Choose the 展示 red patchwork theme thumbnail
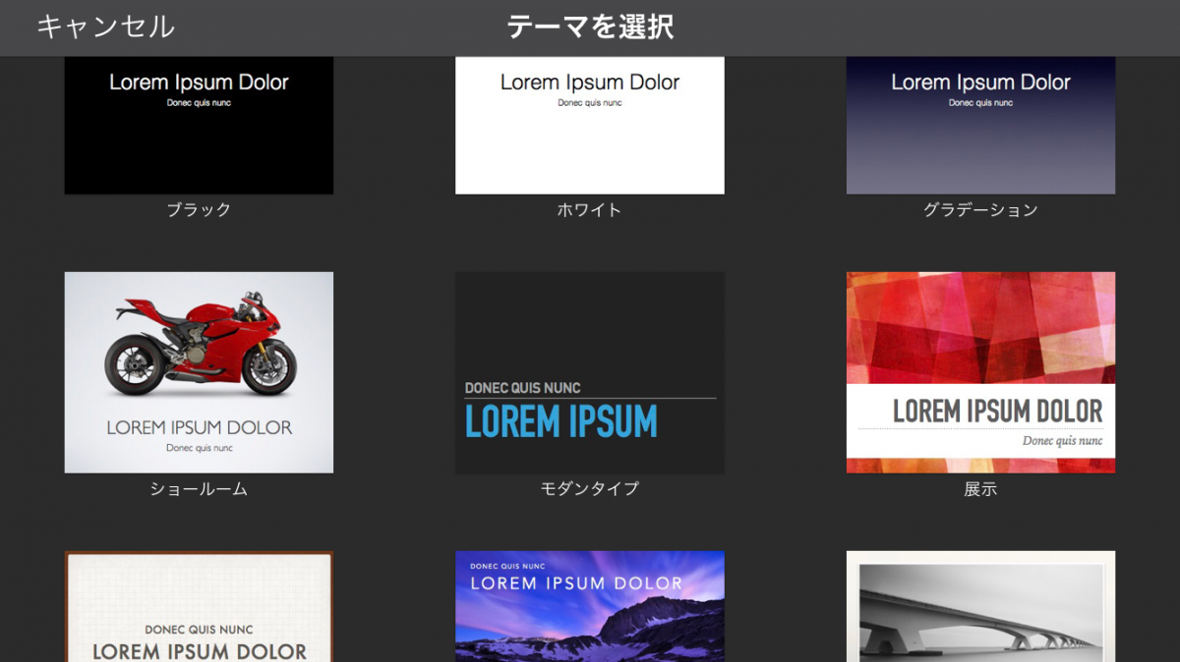 980,372
